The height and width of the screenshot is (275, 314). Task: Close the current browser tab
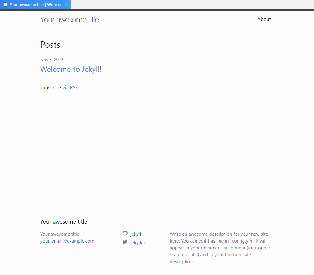pyautogui.click(x=66, y=4)
